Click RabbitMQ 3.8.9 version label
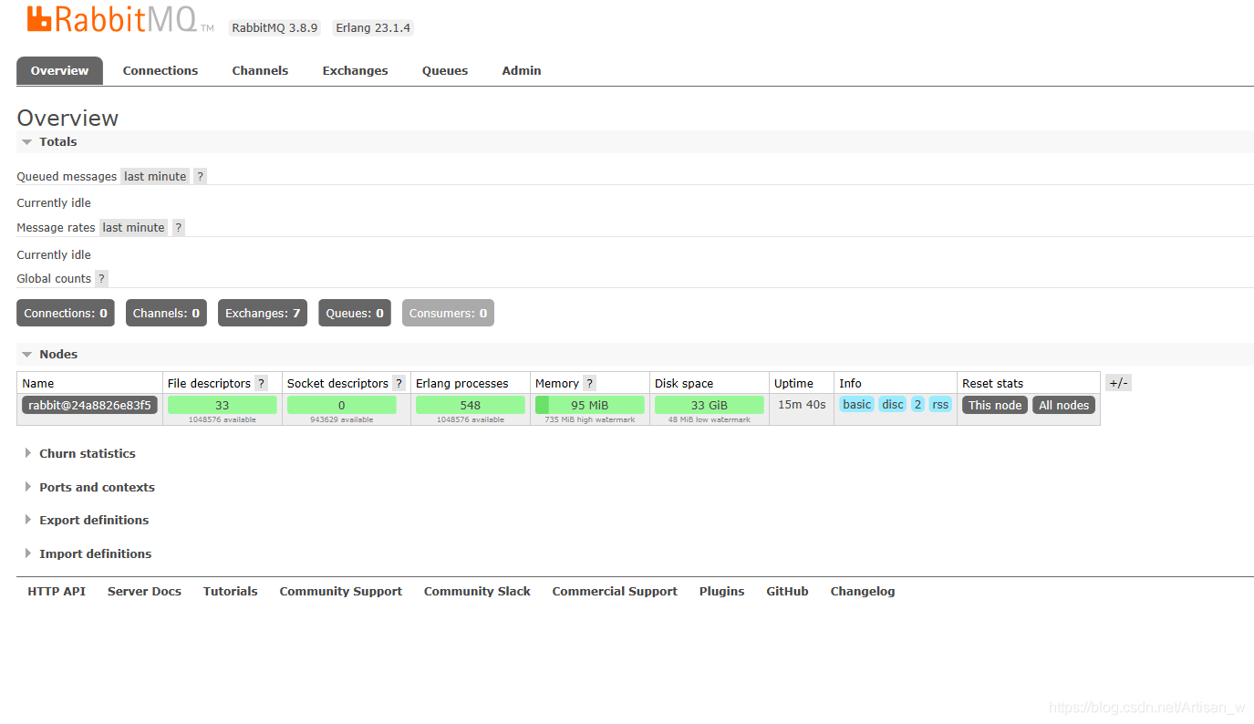The width and height of the screenshot is (1254, 724). click(275, 28)
